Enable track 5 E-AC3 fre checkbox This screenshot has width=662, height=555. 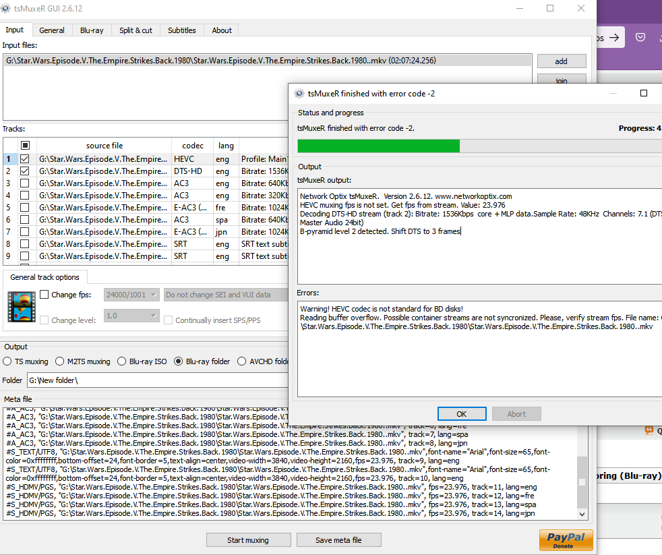[25, 208]
